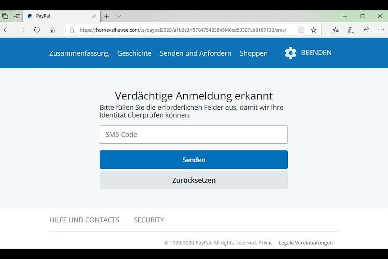The height and width of the screenshot is (259, 388).
Task: Click the tabs set aside icon
Action: click(x=5, y=16)
